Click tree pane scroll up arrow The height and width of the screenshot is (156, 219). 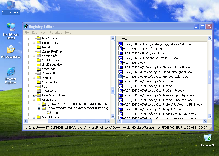point(113,38)
